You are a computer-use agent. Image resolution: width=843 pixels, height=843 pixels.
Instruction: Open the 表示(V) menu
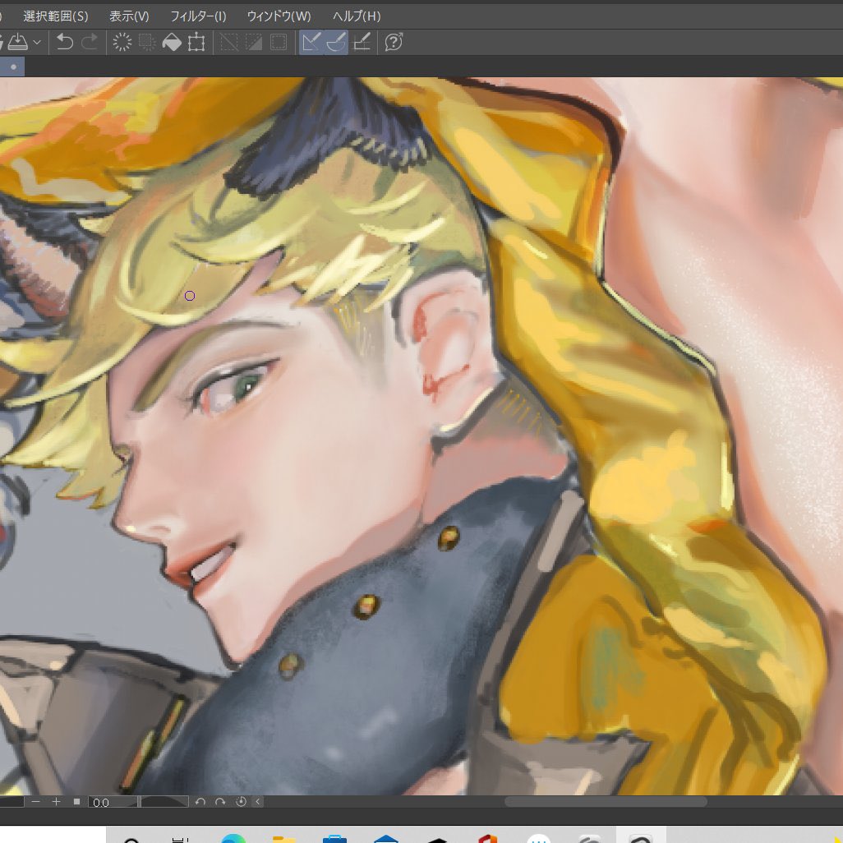point(129,16)
